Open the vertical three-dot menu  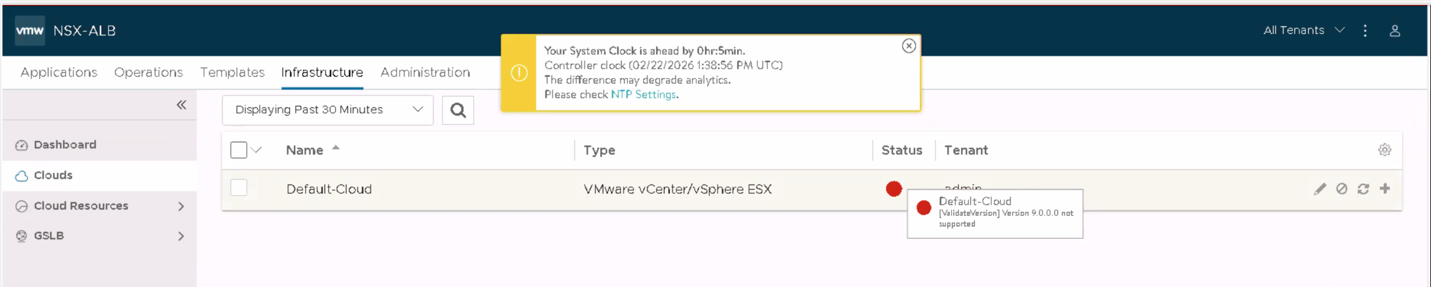click(x=1365, y=31)
